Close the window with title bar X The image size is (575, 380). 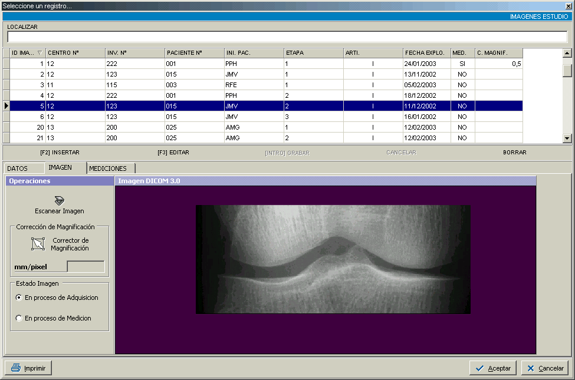click(x=569, y=6)
